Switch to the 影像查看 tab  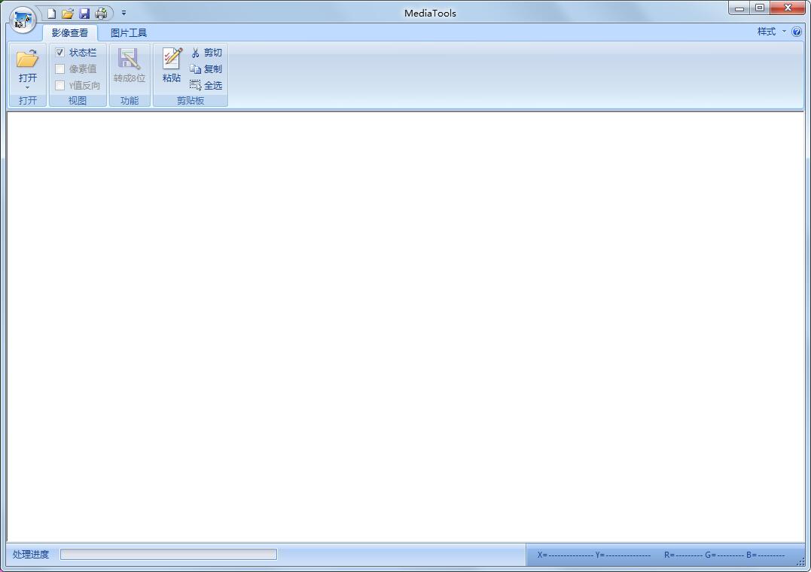pyautogui.click(x=70, y=32)
